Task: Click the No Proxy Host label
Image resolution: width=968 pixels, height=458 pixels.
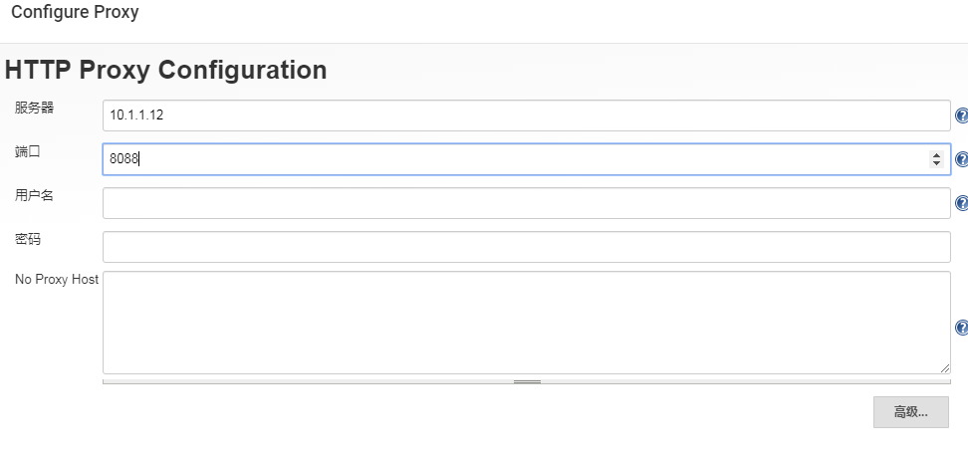Action: (57, 280)
